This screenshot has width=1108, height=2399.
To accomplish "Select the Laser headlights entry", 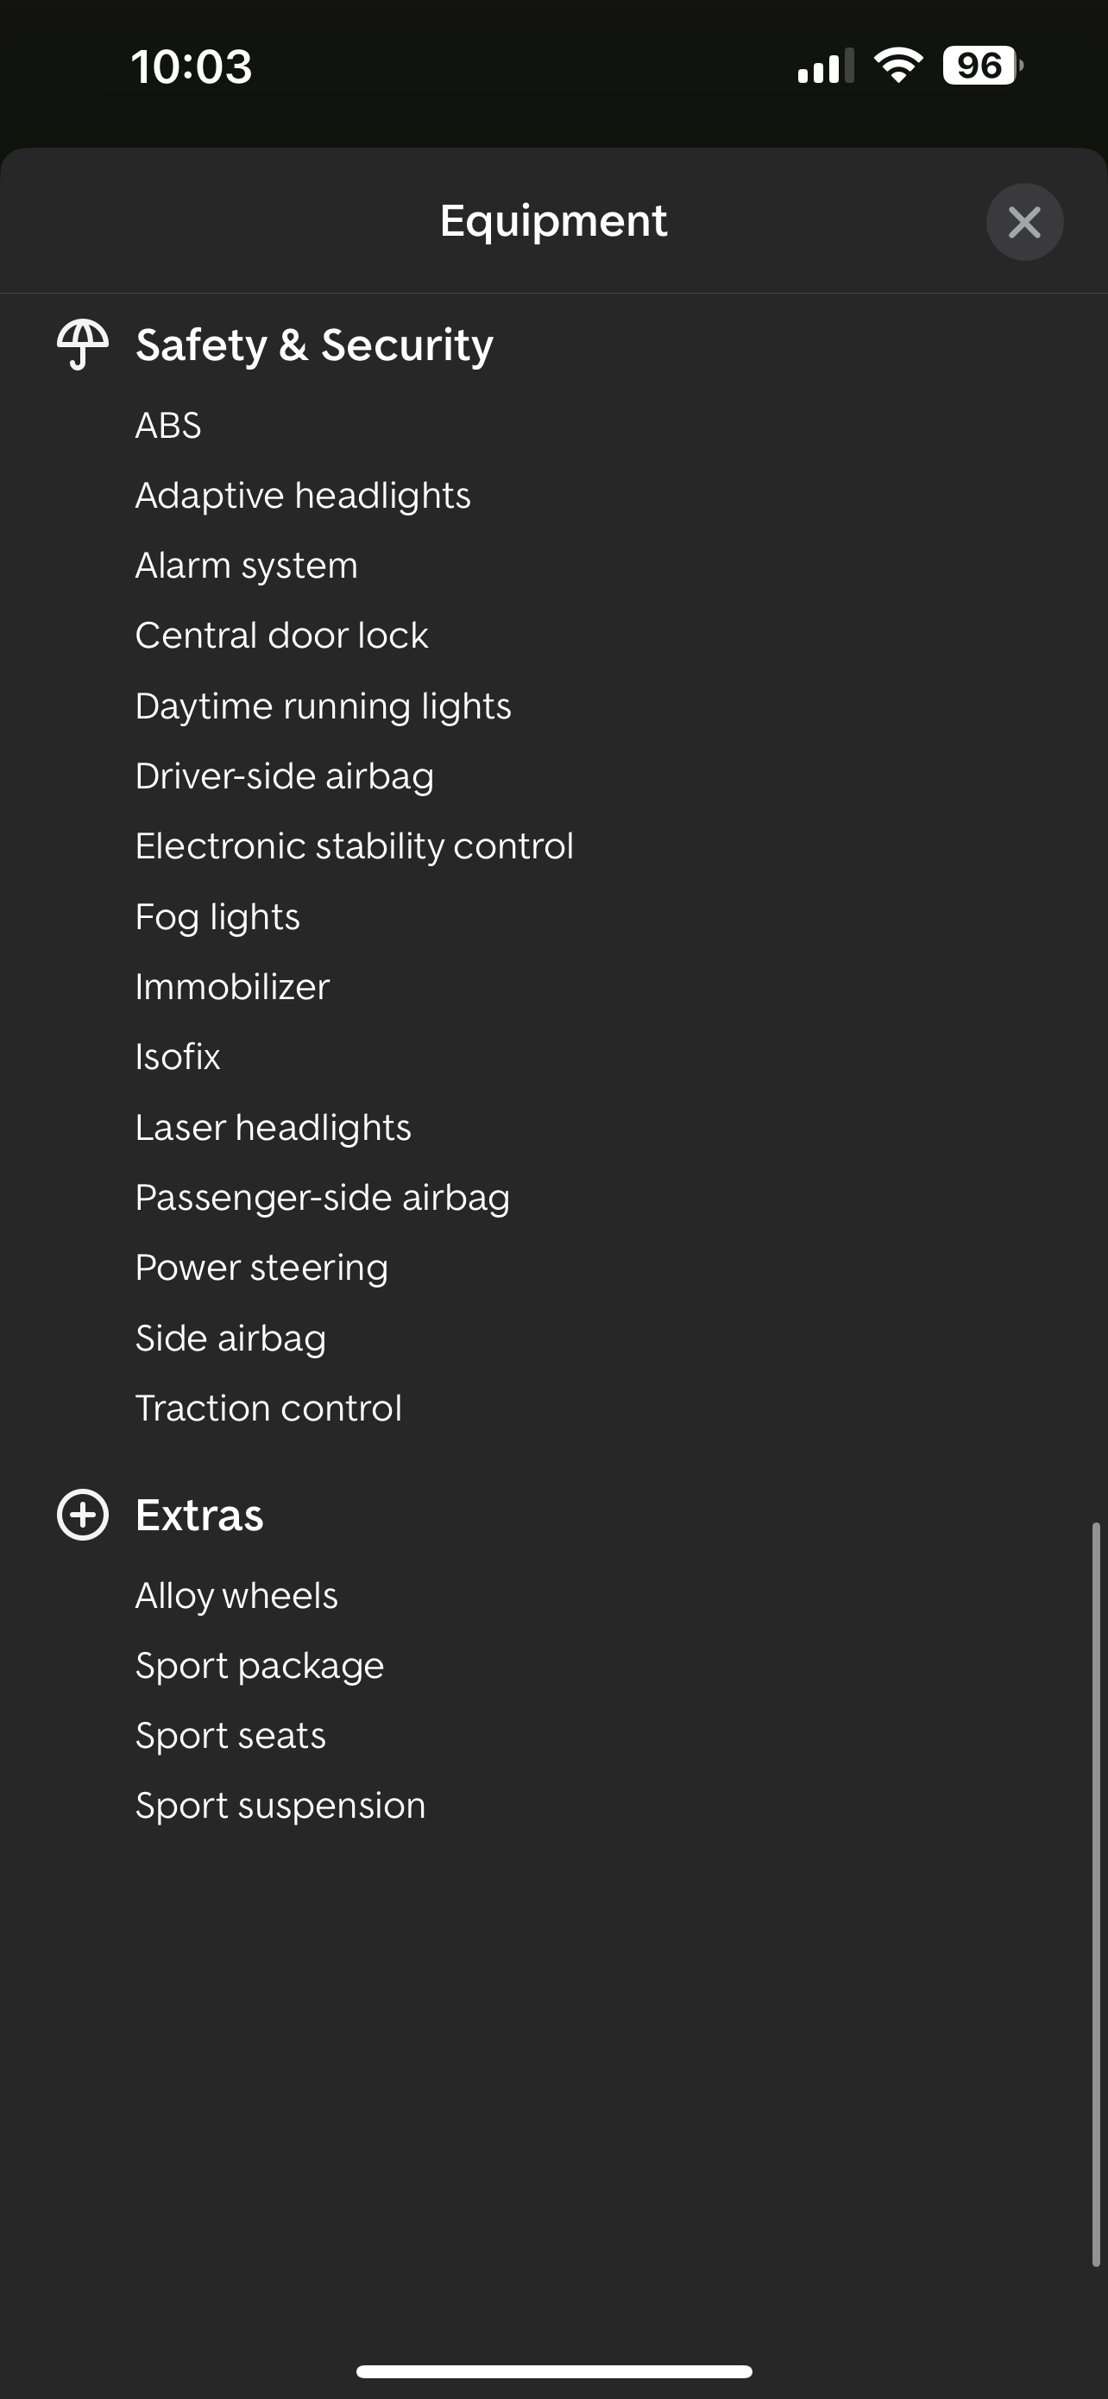I will pos(273,1128).
